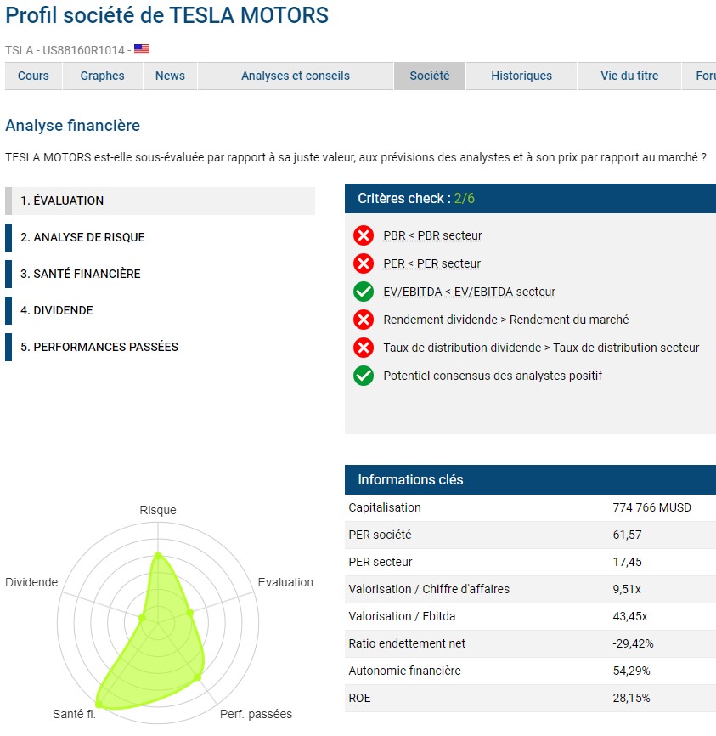The image size is (716, 736).
Task: Click the Dividende axis label on radar chart
Action: coord(31,582)
